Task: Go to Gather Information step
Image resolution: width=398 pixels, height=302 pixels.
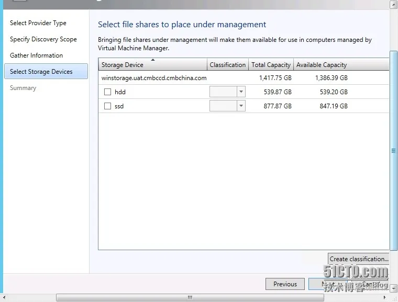Action: coord(36,55)
